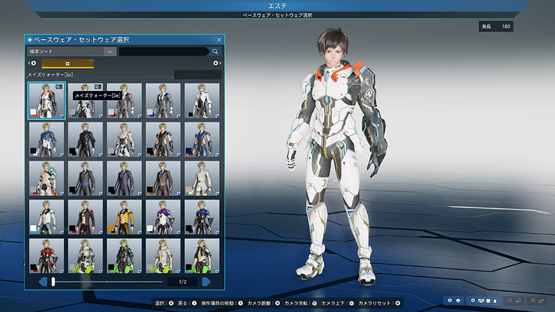Go to the next page with right arrow
The image size is (555, 312).
click(207, 282)
